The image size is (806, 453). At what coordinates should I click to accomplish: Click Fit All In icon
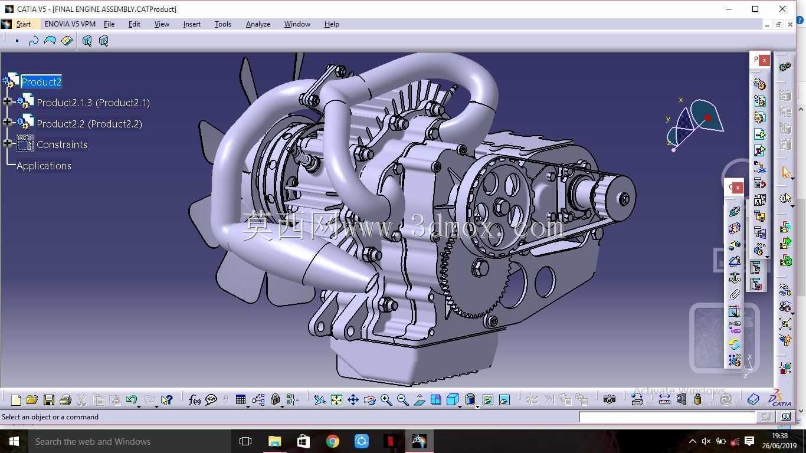coord(336,400)
